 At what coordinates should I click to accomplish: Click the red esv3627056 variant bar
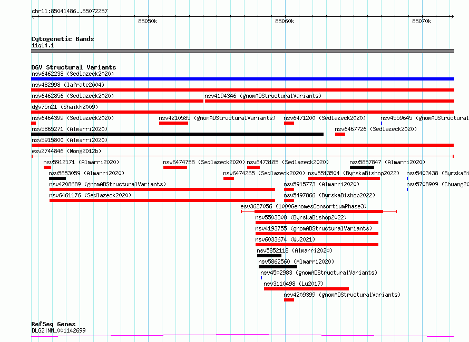(x=319, y=212)
